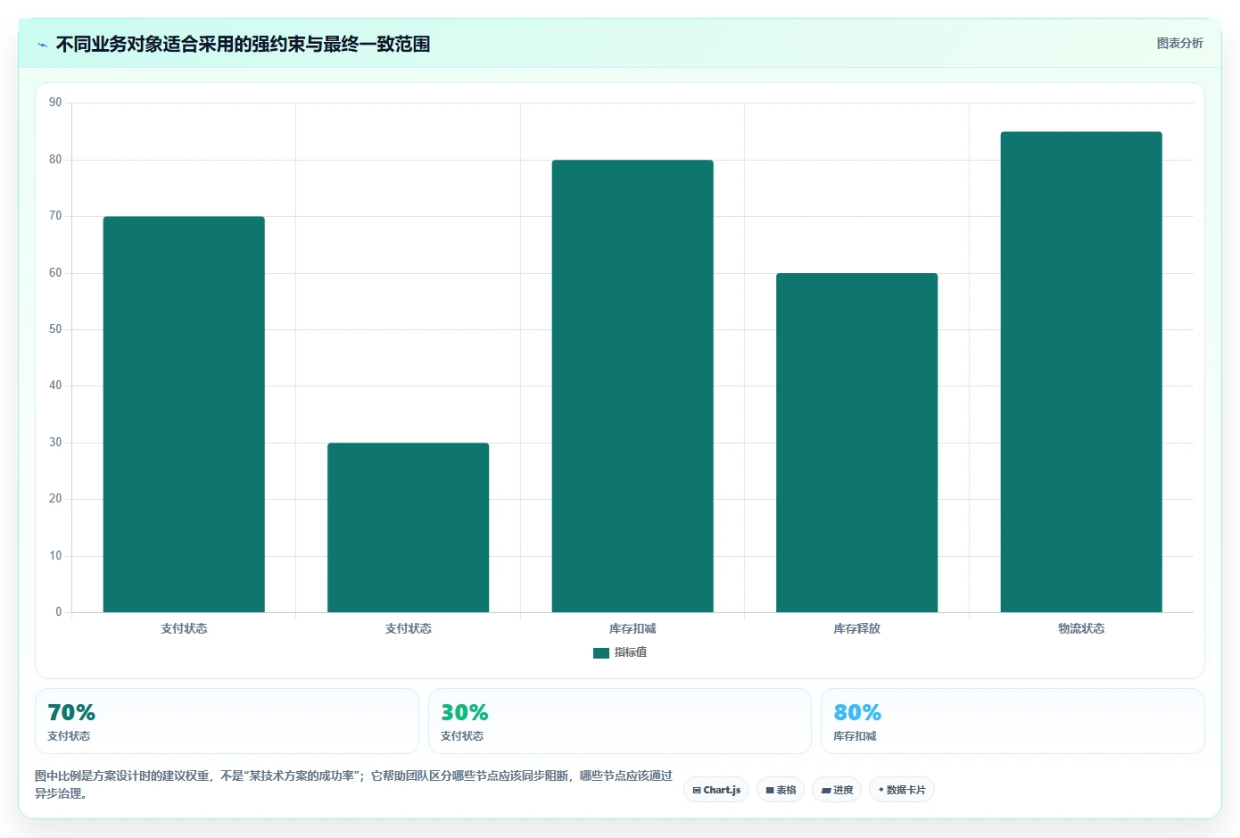
Task: Click the 数据卡片 tag chip
Action: [x=902, y=790]
